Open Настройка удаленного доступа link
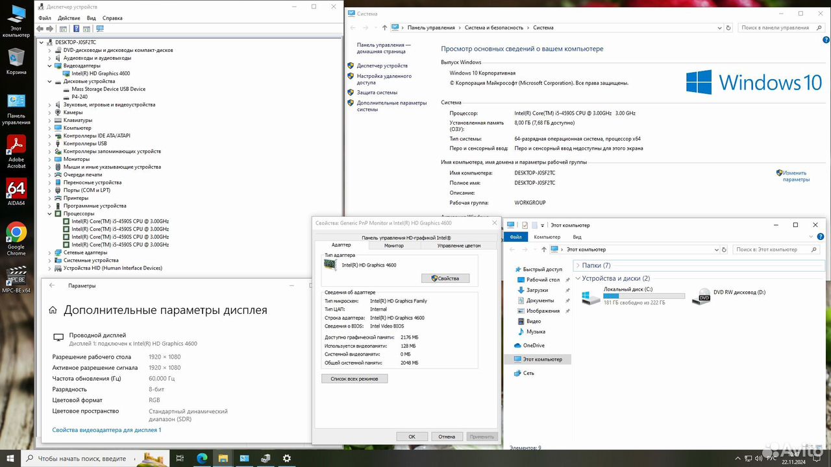 click(384, 79)
